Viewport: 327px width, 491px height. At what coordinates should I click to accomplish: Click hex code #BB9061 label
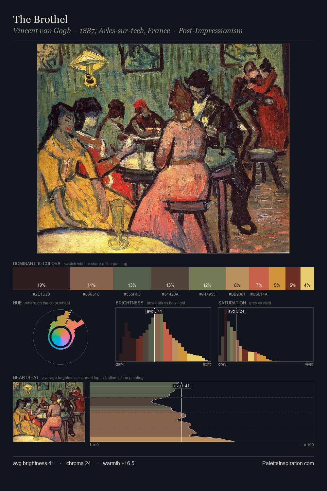point(237,294)
